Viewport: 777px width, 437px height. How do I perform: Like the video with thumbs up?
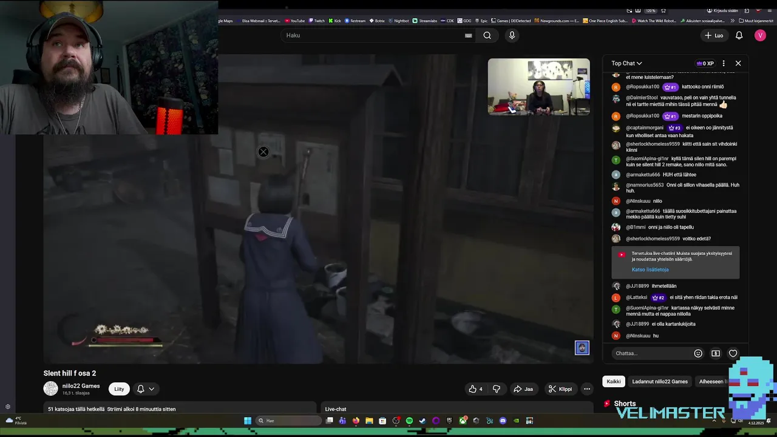pos(475,389)
